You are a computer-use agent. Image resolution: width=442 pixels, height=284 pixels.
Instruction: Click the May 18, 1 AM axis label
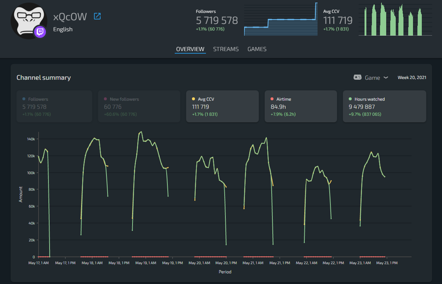click(x=92, y=263)
